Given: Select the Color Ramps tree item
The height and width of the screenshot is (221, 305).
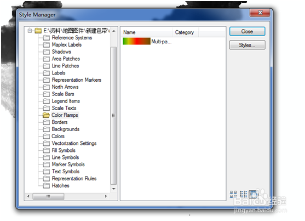Looking at the screenshot, I should (65, 115).
